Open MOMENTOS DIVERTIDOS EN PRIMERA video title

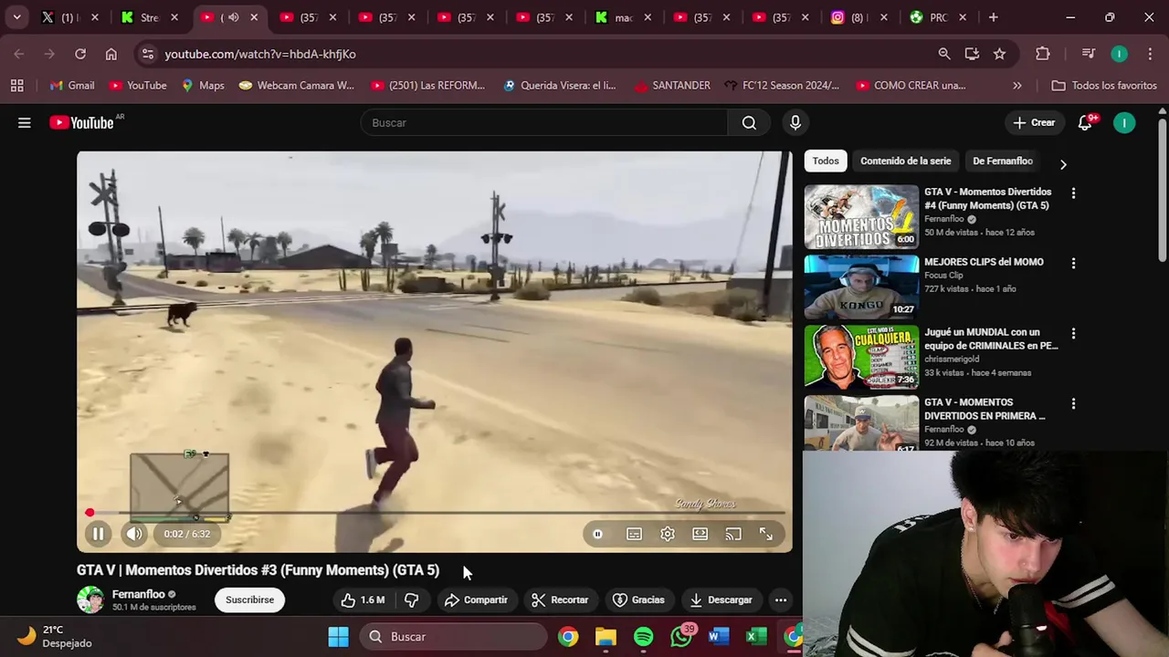(985, 409)
